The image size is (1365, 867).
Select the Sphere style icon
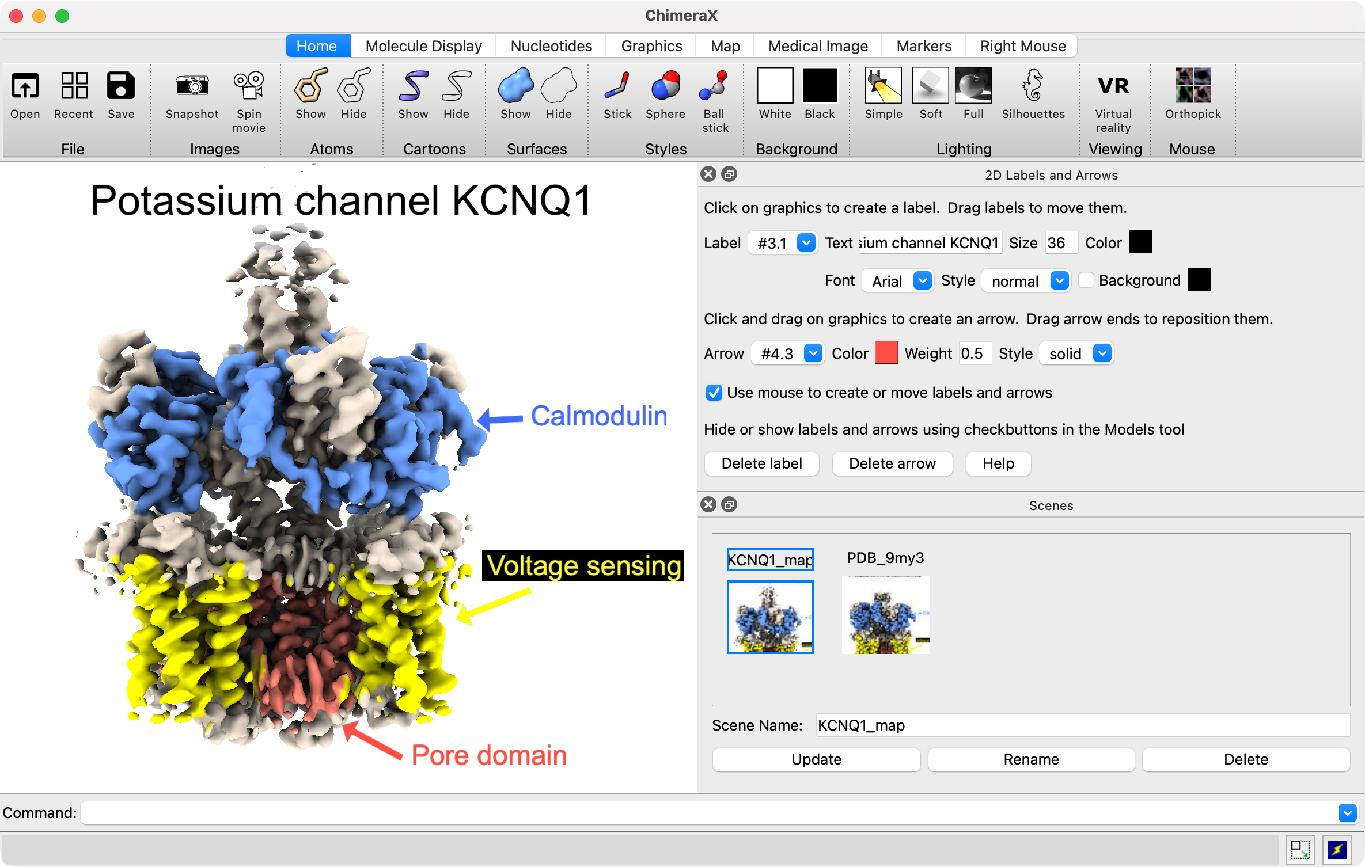[665, 86]
